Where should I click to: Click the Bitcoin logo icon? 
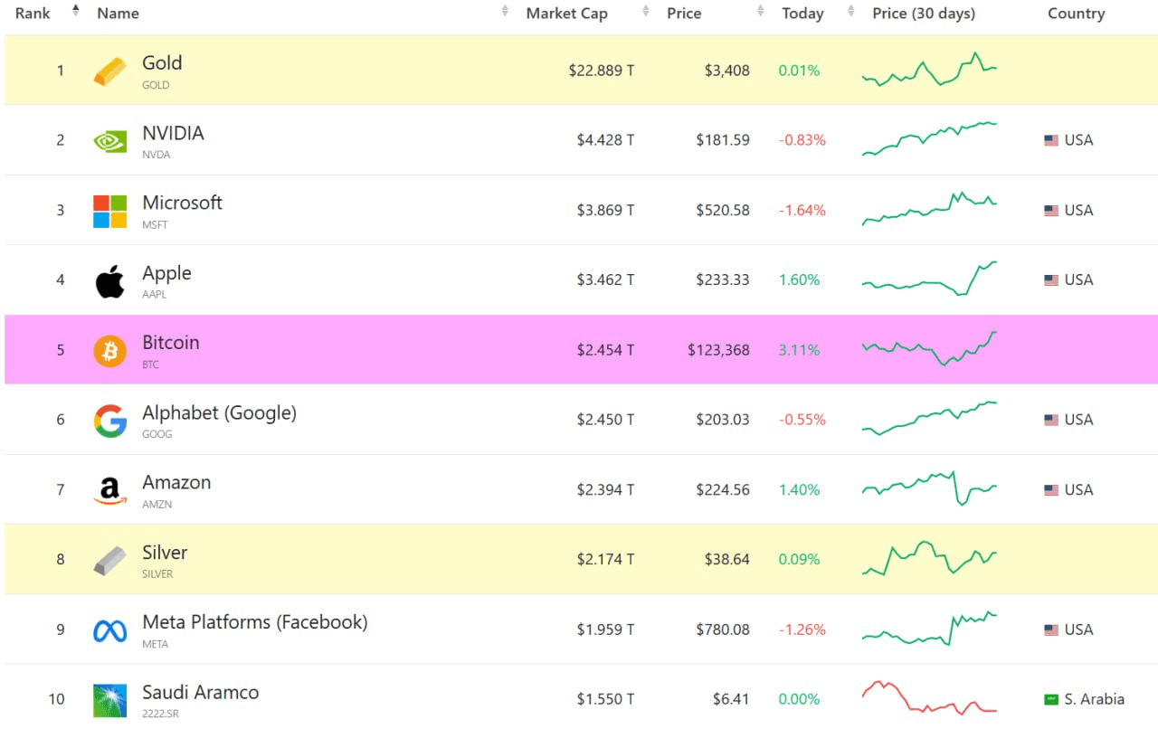click(x=110, y=350)
